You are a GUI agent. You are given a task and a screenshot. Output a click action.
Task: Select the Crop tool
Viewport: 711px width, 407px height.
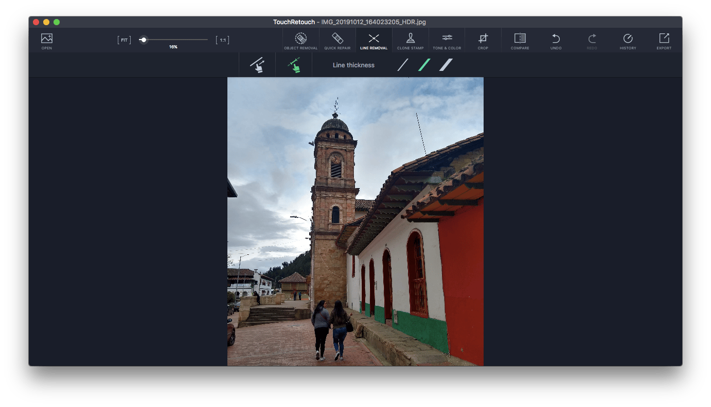[x=483, y=41]
